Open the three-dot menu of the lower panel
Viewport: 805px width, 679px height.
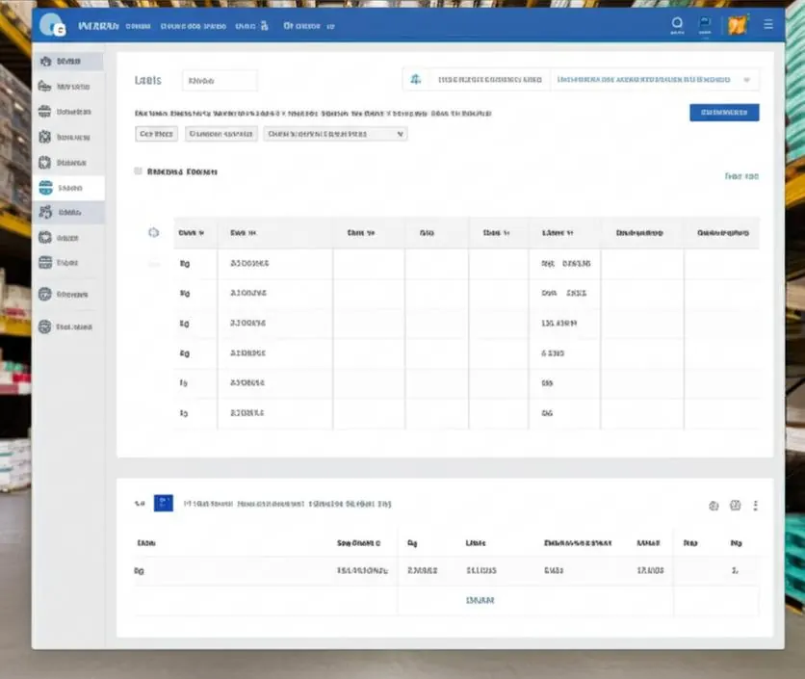[755, 506]
